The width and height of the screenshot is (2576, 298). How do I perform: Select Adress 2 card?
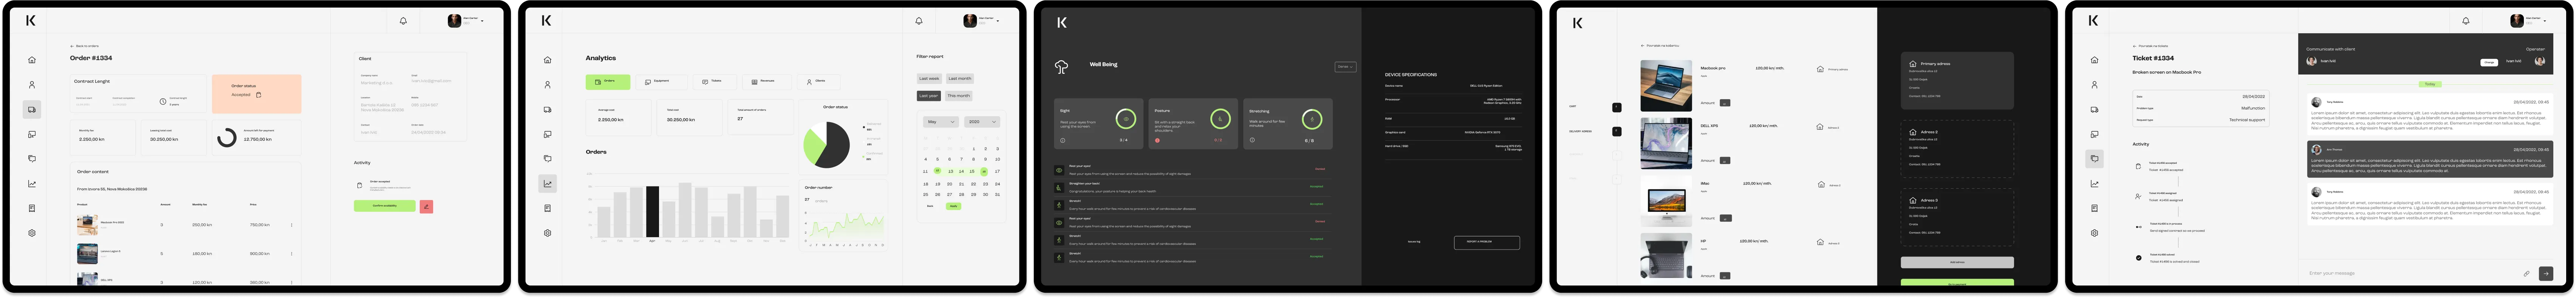click(x=1957, y=149)
